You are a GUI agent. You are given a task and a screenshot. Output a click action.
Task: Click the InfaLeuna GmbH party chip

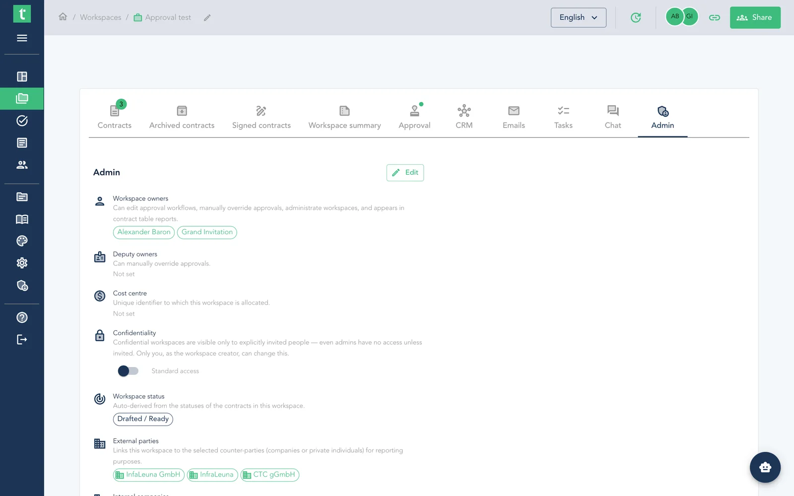pyautogui.click(x=149, y=475)
